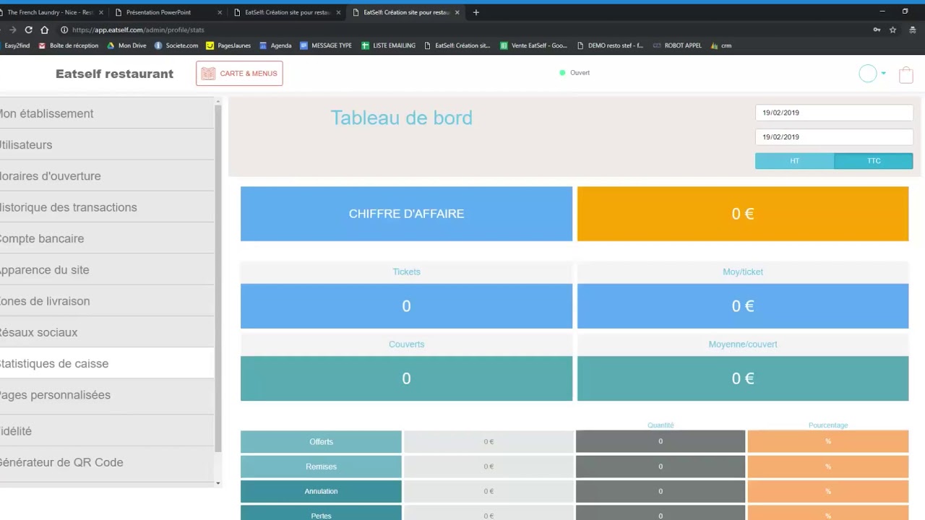The image size is (925, 520).
Task: Open Apparence du site in sidebar
Action: click(x=107, y=270)
